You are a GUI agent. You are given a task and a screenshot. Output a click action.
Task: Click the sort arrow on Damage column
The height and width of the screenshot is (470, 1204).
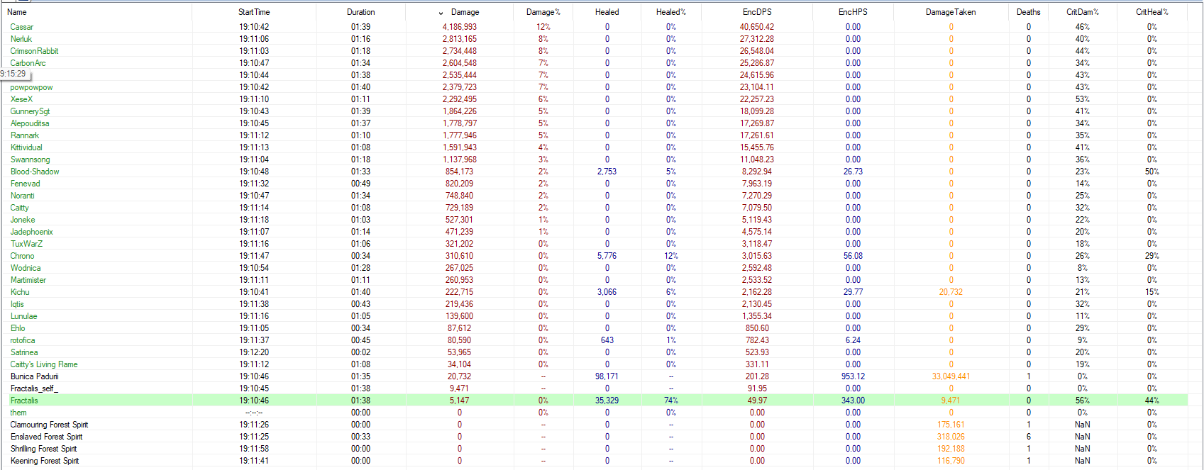(441, 13)
